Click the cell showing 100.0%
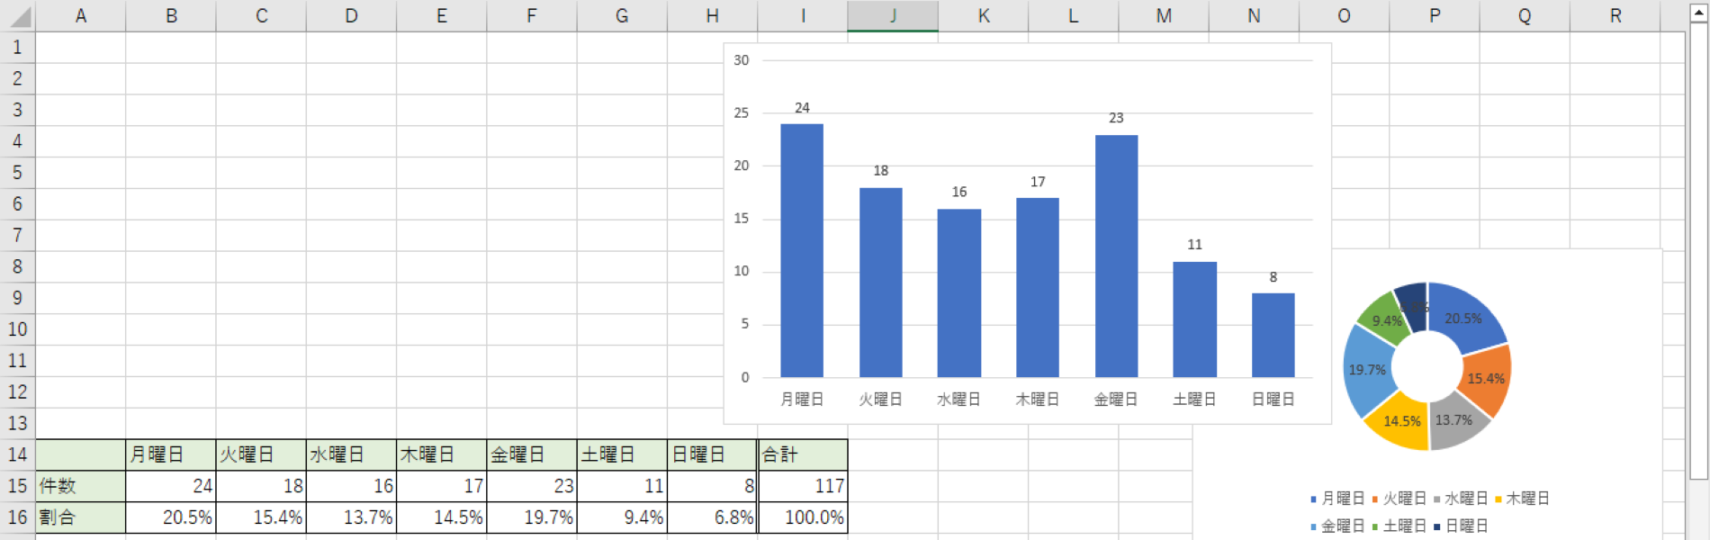Screen dimensions: 1710x540 pyautogui.click(x=803, y=517)
